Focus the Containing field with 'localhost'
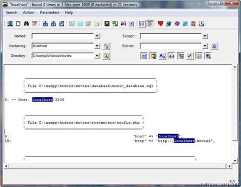This screenshot has height=187, width=241. 63,46
